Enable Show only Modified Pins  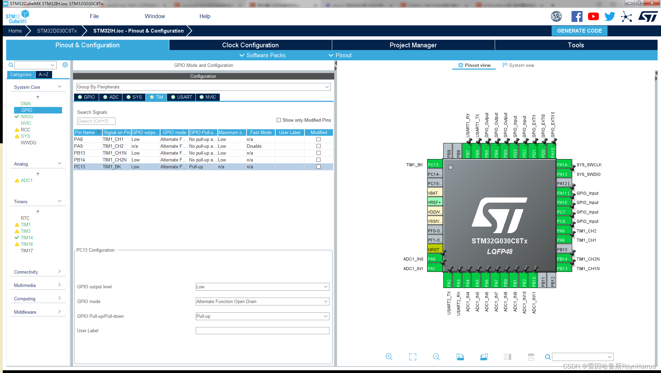[x=279, y=120]
